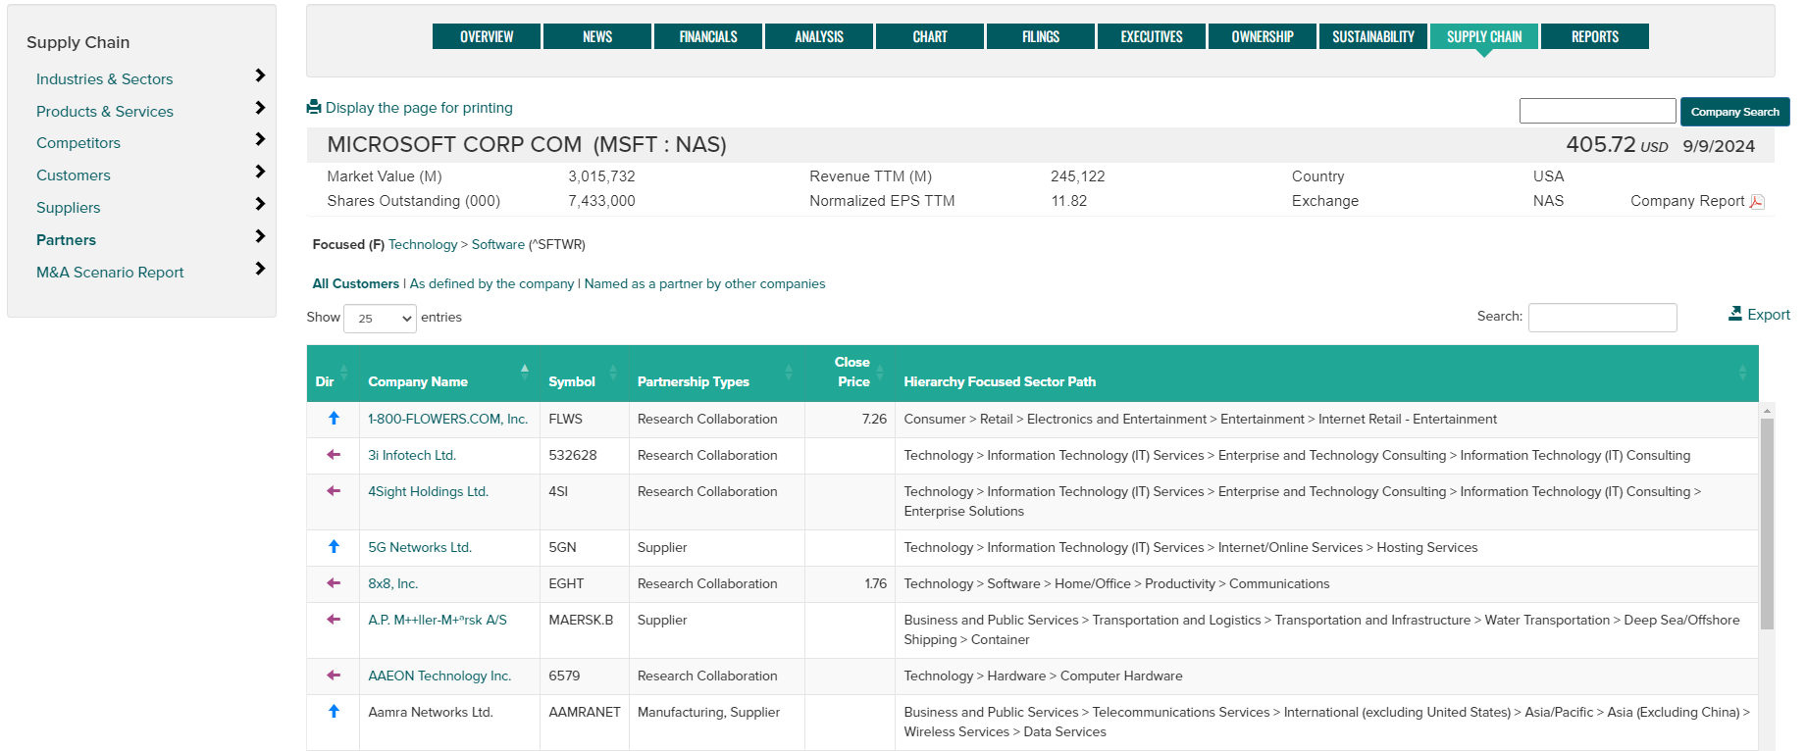Click the up arrow in the 5G Networks row

[334, 547]
